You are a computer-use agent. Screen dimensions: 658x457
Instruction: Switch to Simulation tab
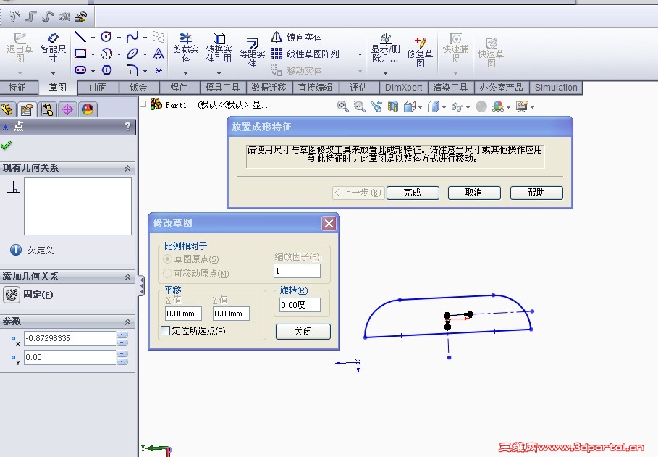556,88
